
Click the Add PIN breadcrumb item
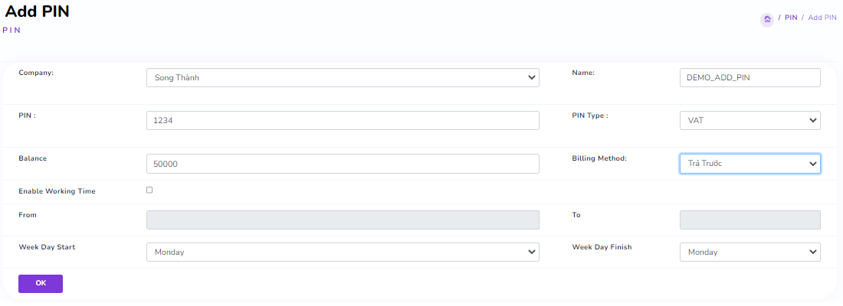point(822,18)
